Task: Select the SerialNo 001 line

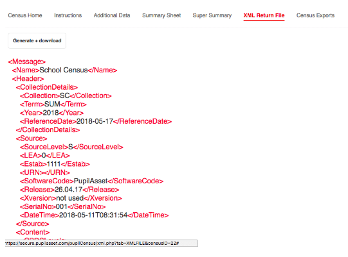Action: tap(62, 206)
